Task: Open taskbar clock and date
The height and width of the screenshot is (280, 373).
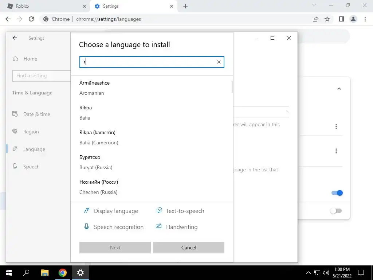Action: coord(342,273)
